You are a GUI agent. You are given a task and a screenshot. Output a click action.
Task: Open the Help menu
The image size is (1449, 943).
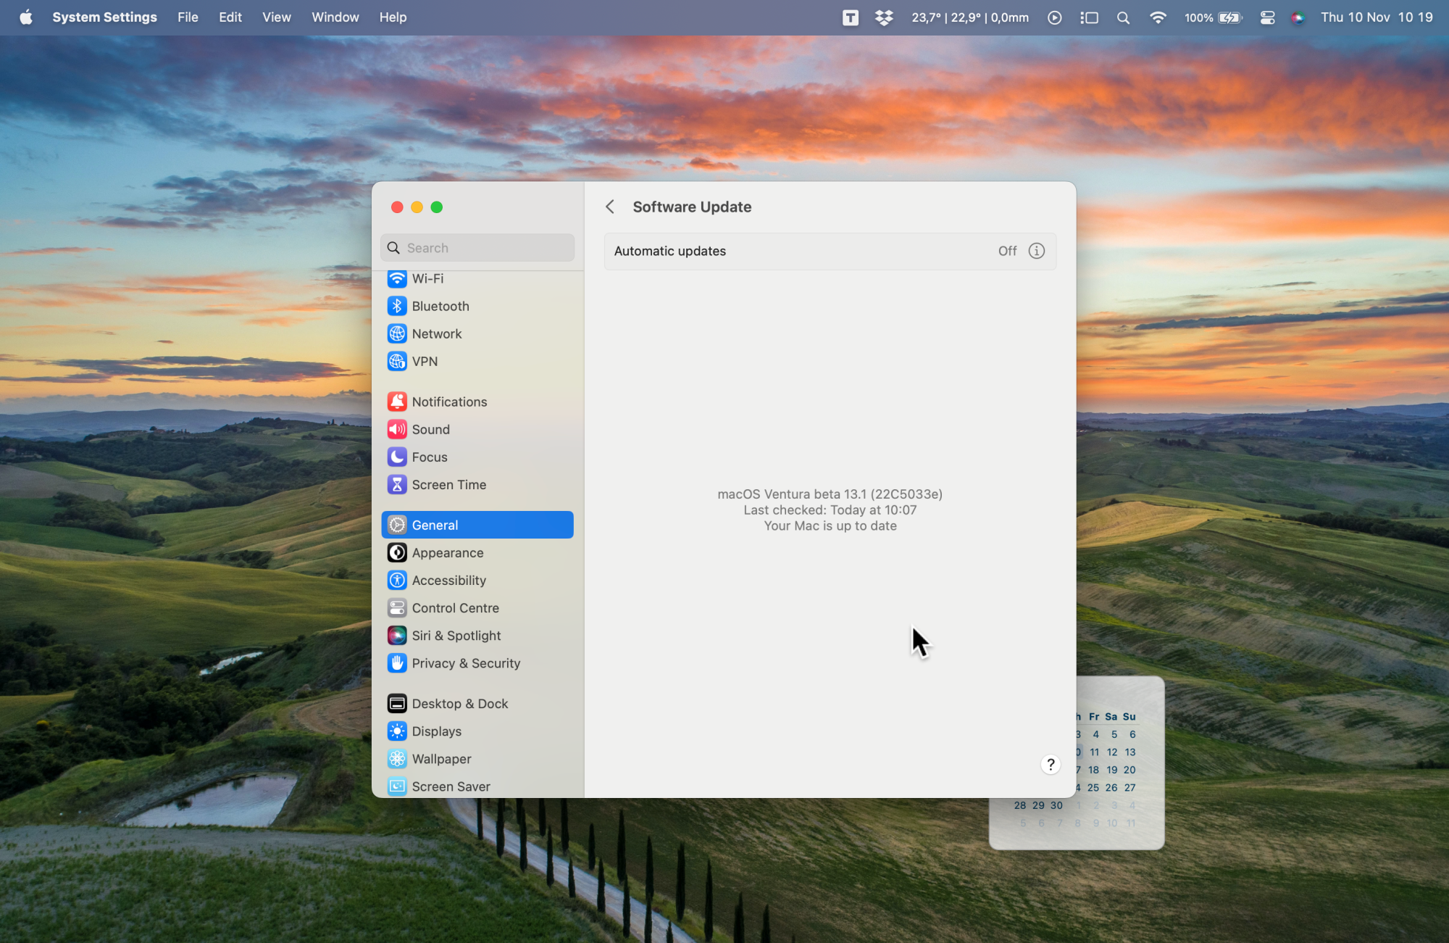[x=393, y=17]
